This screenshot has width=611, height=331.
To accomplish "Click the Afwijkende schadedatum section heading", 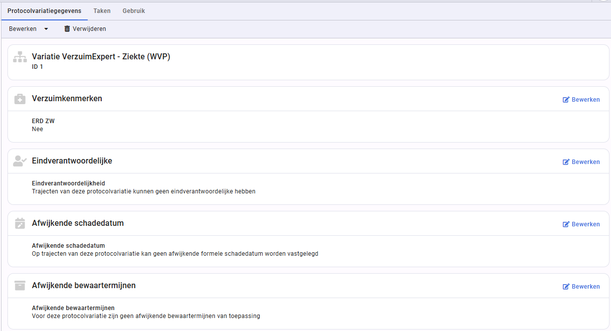I will coord(78,223).
